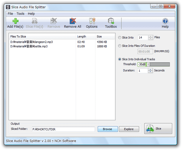Click the Size column header

(105, 37)
